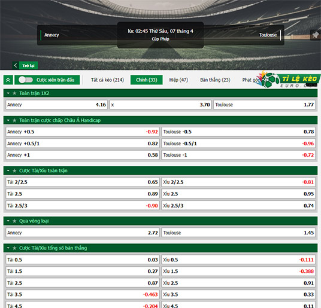Toggle the Cược xiên trận đấu switch
Viewport: 321px width, 308px height.
point(26,80)
